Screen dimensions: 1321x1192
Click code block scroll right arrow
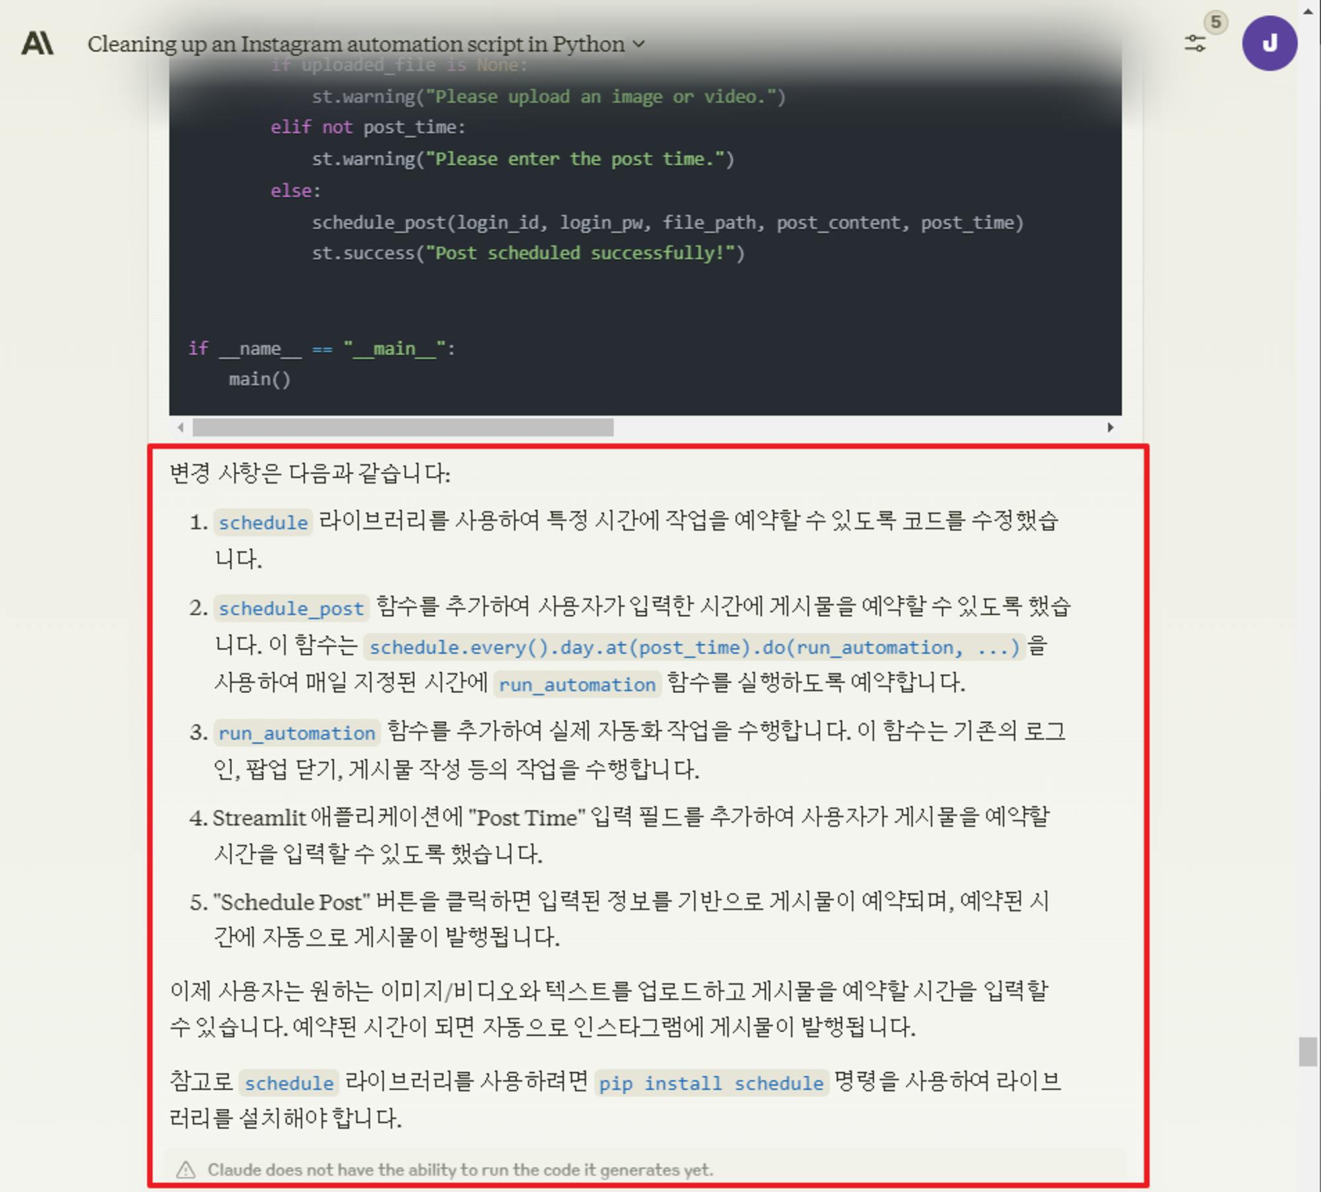tap(1110, 427)
